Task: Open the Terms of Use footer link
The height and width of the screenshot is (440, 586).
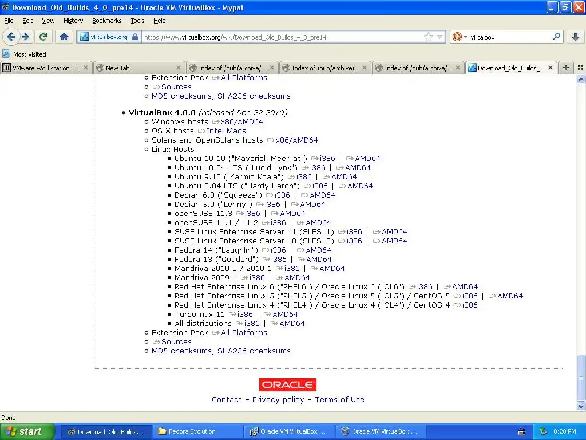Action: coord(339,399)
